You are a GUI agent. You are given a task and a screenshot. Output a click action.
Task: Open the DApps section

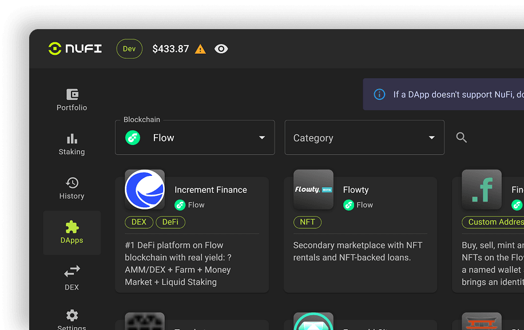72,233
